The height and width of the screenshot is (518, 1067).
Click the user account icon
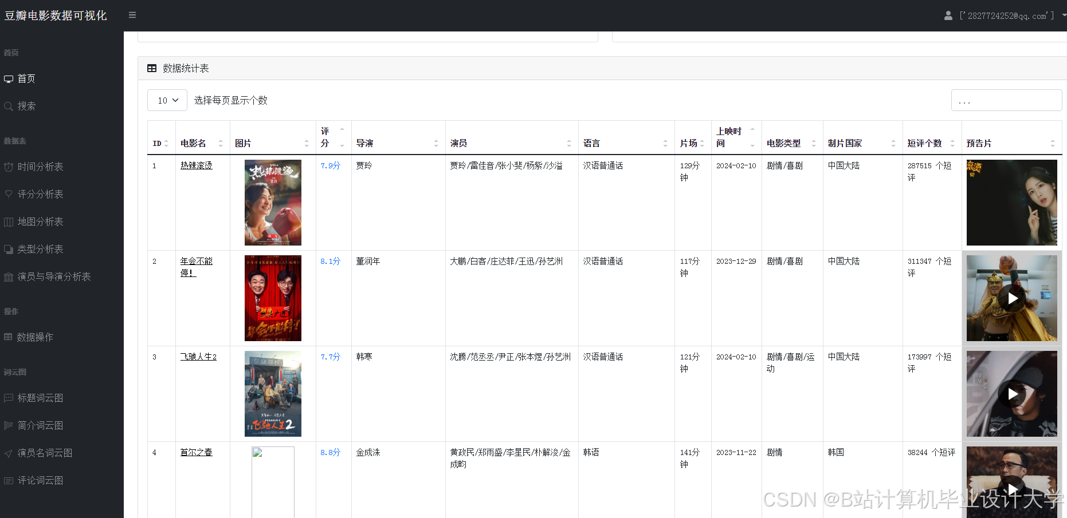coord(948,15)
